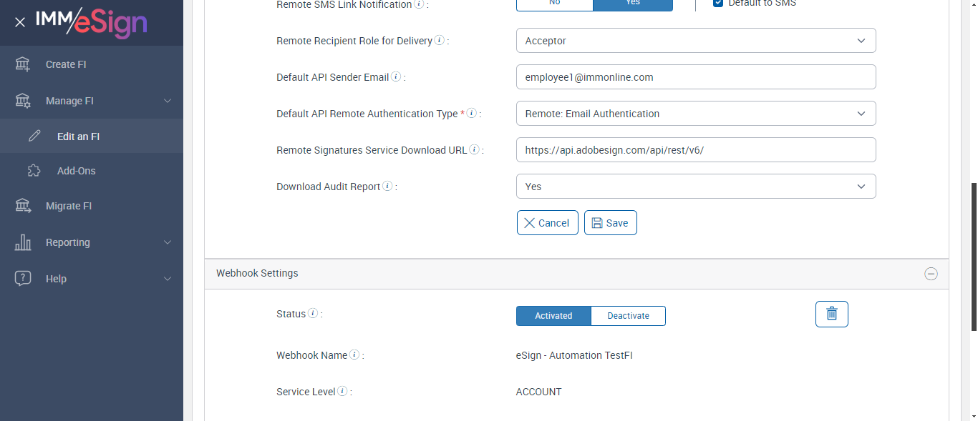This screenshot has height=421, width=978.
Task: Switch webhook status to Deactivate
Action: pos(628,316)
